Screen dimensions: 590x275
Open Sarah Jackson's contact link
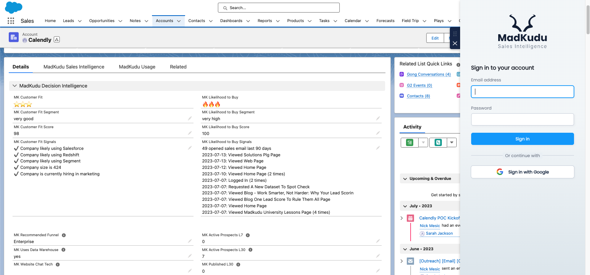(x=439, y=234)
